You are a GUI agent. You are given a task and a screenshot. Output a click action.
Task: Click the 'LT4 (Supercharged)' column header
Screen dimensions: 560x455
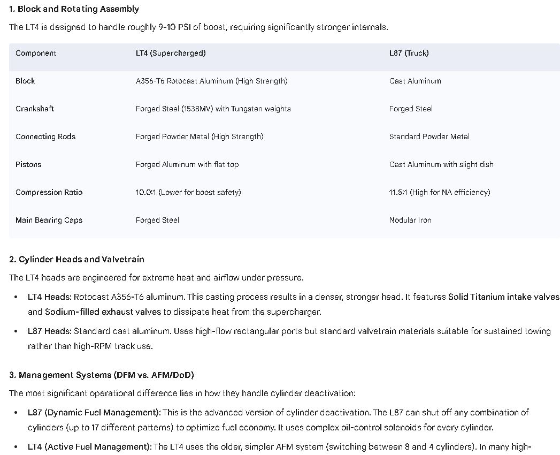[x=171, y=53]
